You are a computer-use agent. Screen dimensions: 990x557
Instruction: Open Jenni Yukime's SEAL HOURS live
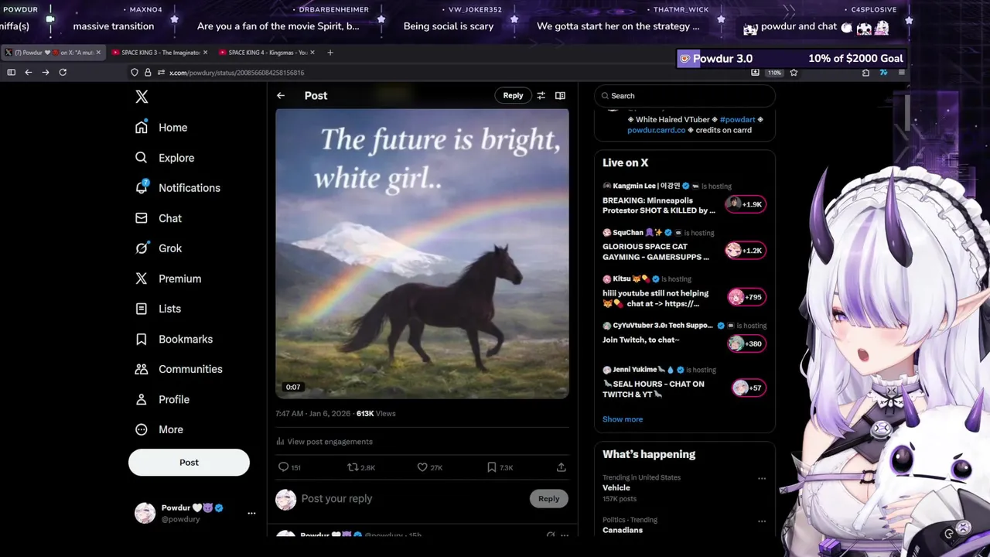pos(654,389)
